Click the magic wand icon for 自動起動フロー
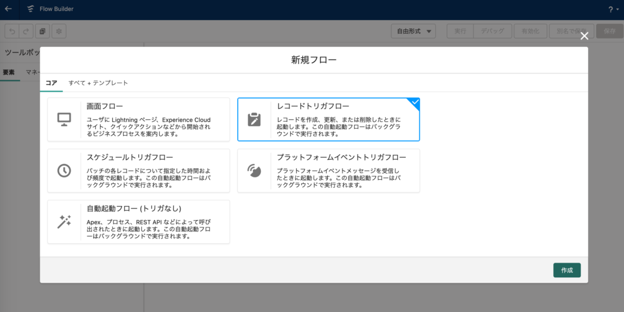 coord(65,222)
